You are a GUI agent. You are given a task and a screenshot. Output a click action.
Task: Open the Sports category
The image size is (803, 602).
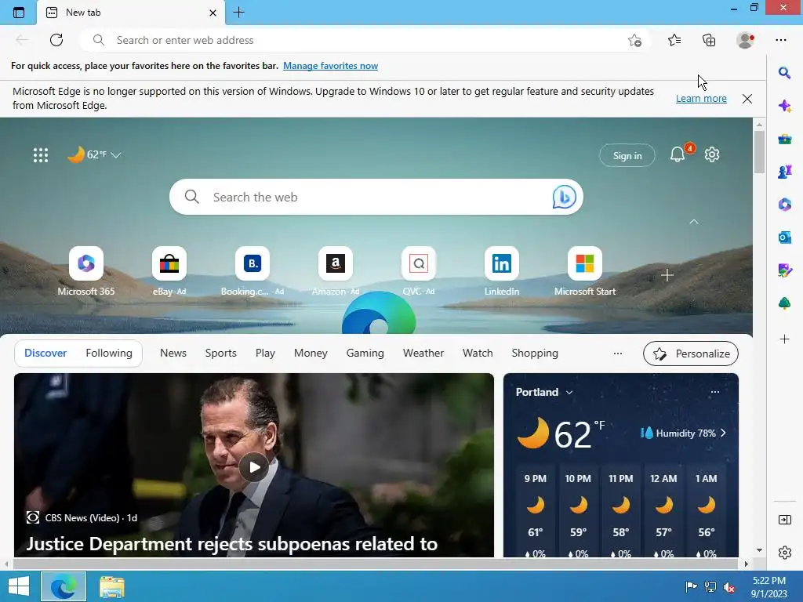pos(220,354)
